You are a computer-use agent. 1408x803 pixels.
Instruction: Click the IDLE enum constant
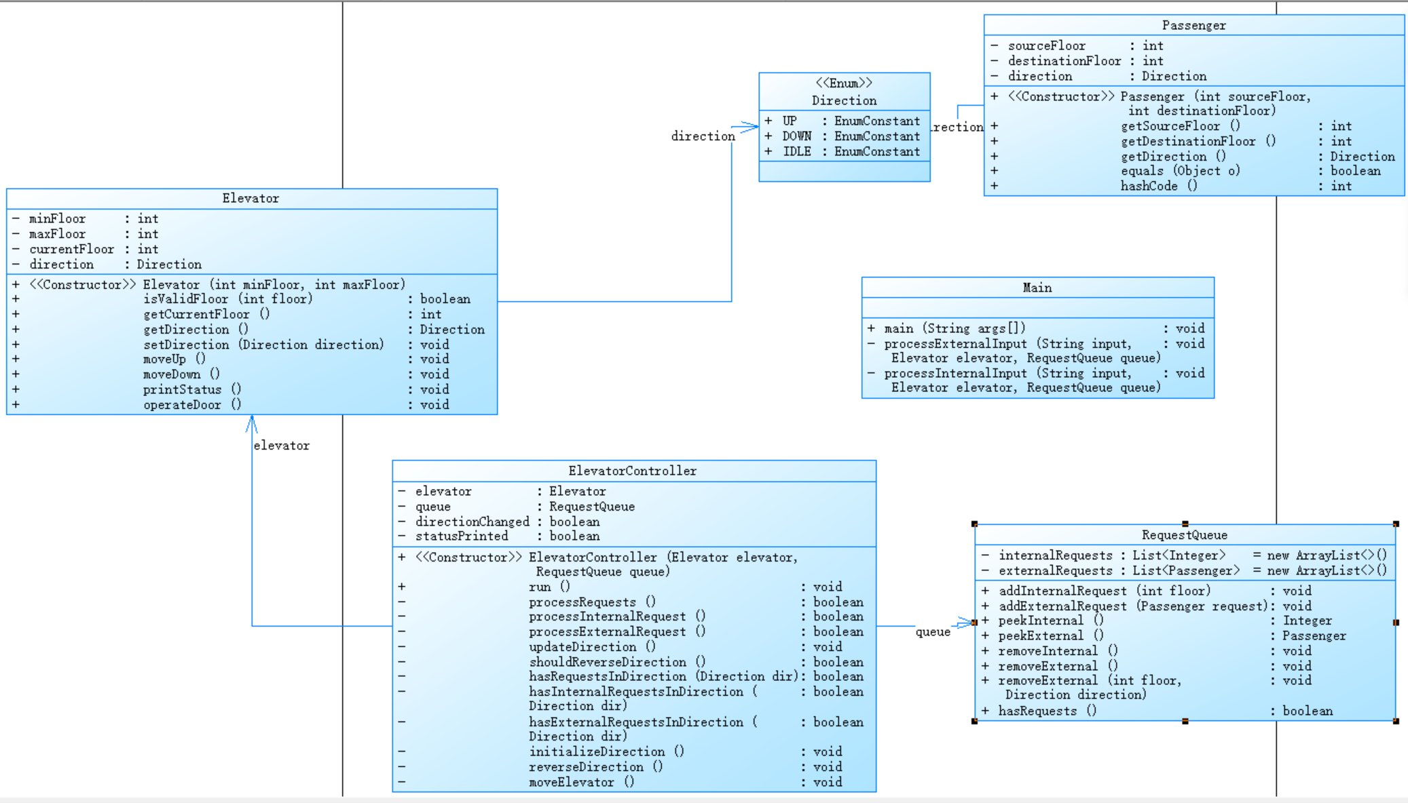tap(797, 151)
